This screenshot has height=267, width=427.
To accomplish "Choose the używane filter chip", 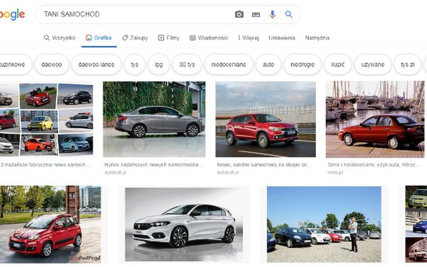I will click(373, 64).
